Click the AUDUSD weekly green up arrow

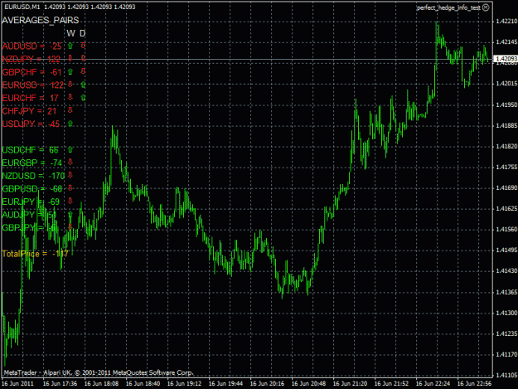tap(70, 46)
